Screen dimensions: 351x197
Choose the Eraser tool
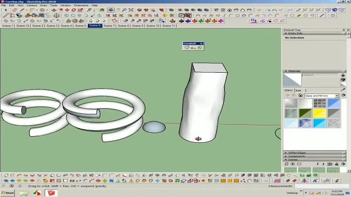[15, 10]
